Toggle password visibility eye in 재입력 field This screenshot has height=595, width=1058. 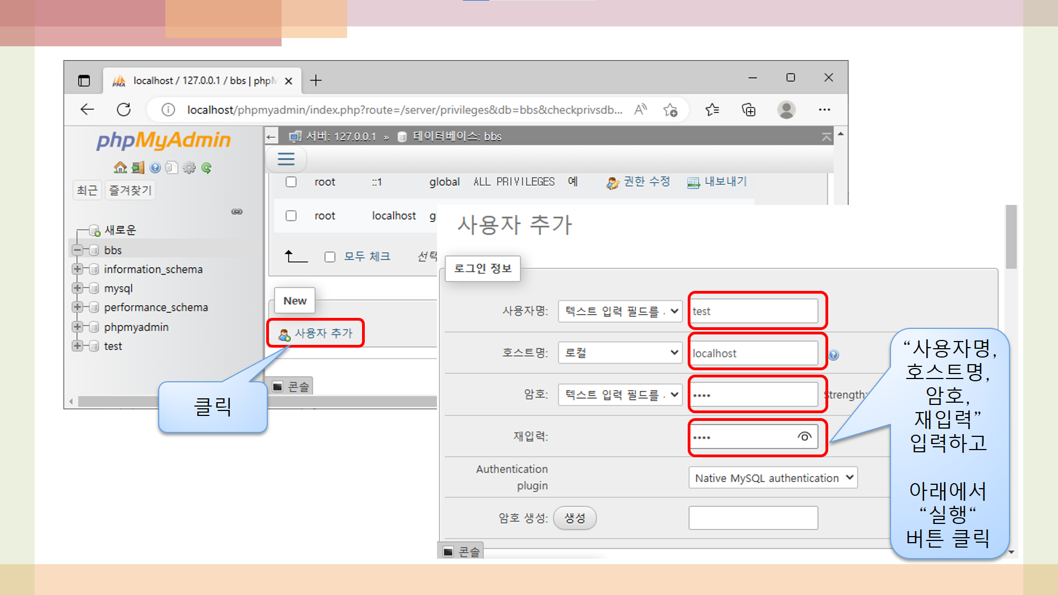click(x=804, y=437)
